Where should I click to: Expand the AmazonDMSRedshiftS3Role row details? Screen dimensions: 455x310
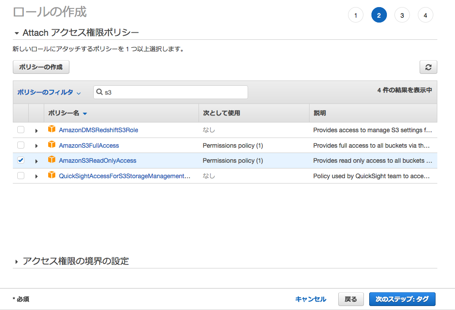[36, 130]
